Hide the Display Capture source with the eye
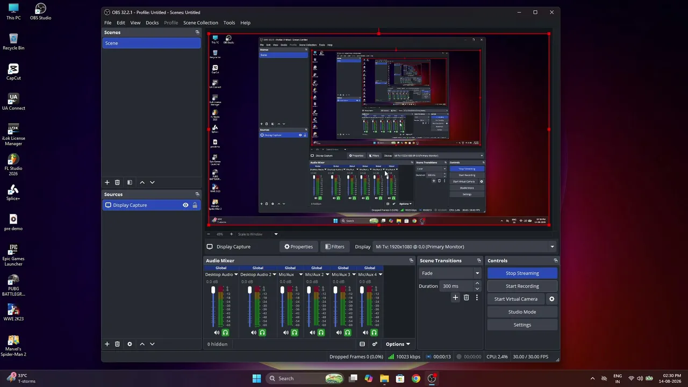This screenshot has width=688, height=387. (185, 205)
